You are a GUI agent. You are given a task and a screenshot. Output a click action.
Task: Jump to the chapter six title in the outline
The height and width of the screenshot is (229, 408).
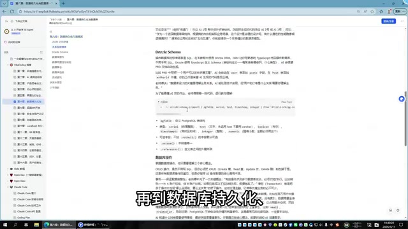[x=66, y=37]
